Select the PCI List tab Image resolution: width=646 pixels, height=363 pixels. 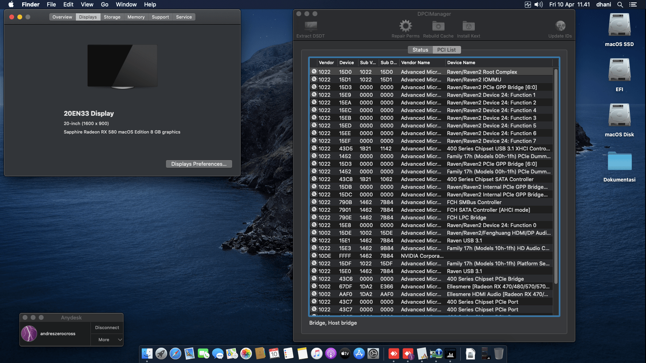tap(447, 50)
